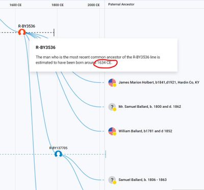The image size is (204, 190).
Task: Select the R-BY137705 branch label
Action: [x=58, y=148]
